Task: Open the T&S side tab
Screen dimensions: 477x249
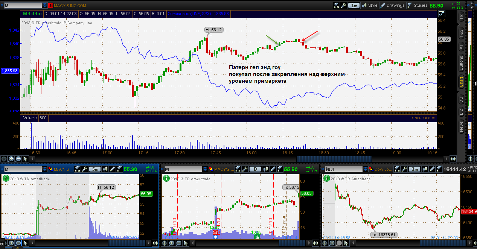Action: point(461,33)
